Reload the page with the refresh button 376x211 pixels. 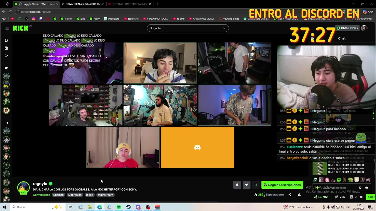tap(11, 12)
